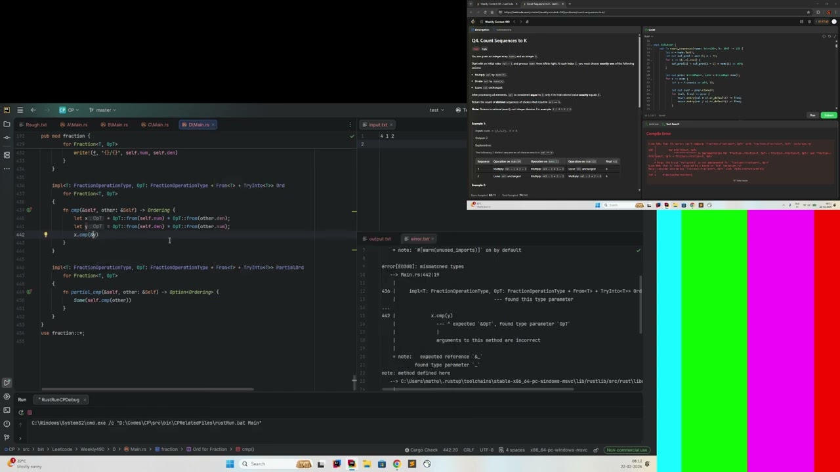This screenshot has height=472, width=840.
Task: Select the error.txt tab
Action: click(417, 239)
